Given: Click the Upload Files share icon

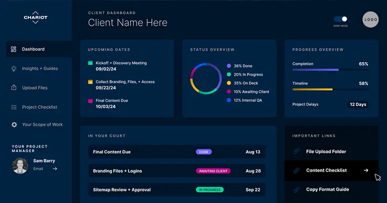Looking at the screenshot, I should click(14, 88).
